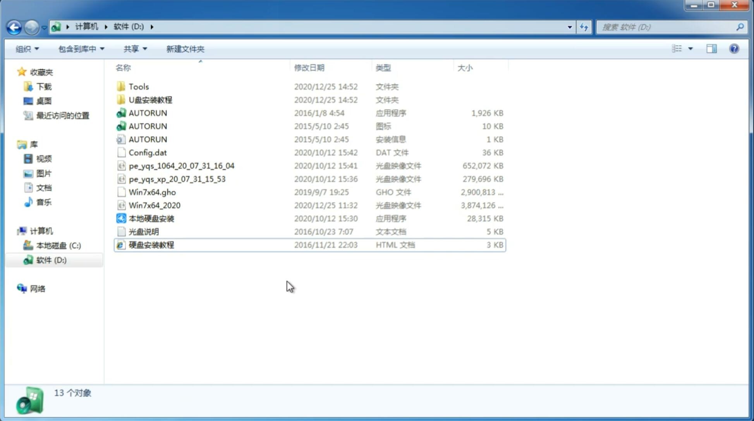Image resolution: width=754 pixels, height=421 pixels.
Task: Open Win7x64_2020 disc image file
Action: [154, 205]
